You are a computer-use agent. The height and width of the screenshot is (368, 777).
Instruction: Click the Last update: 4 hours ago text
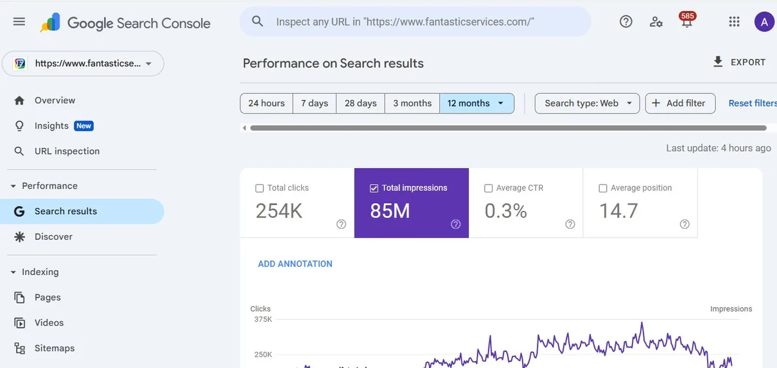[x=719, y=148]
